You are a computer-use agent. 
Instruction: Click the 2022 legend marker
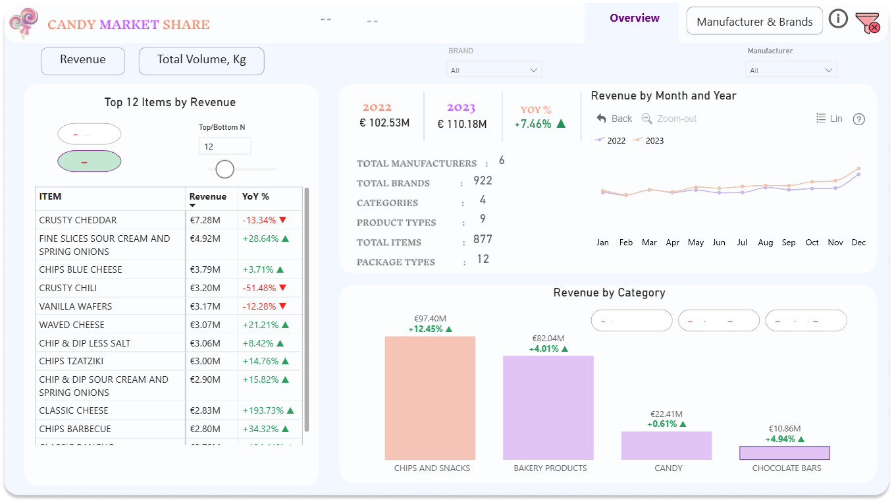600,140
